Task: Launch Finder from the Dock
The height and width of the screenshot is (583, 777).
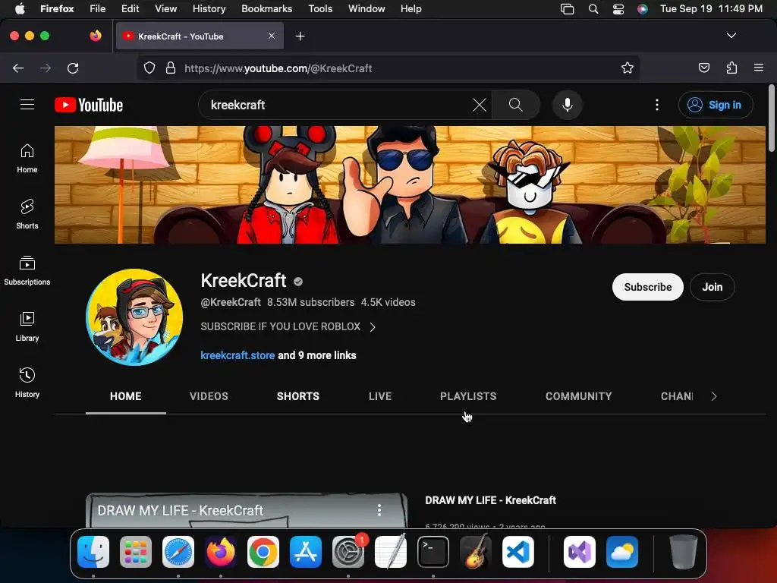Action: pyautogui.click(x=93, y=552)
